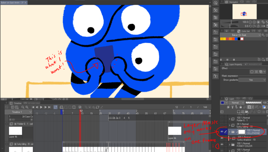268x152 pixels.
Task: Open the layer color palette dropdown arrow
Action: pyautogui.click(x=226, y=102)
